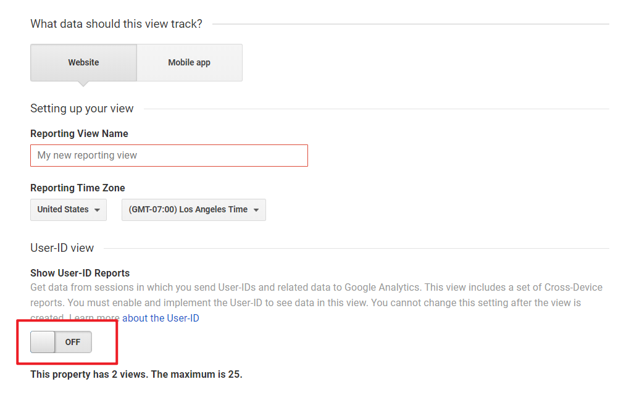
Task: Click the What data should this view track heading
Action: coord(116,23)
